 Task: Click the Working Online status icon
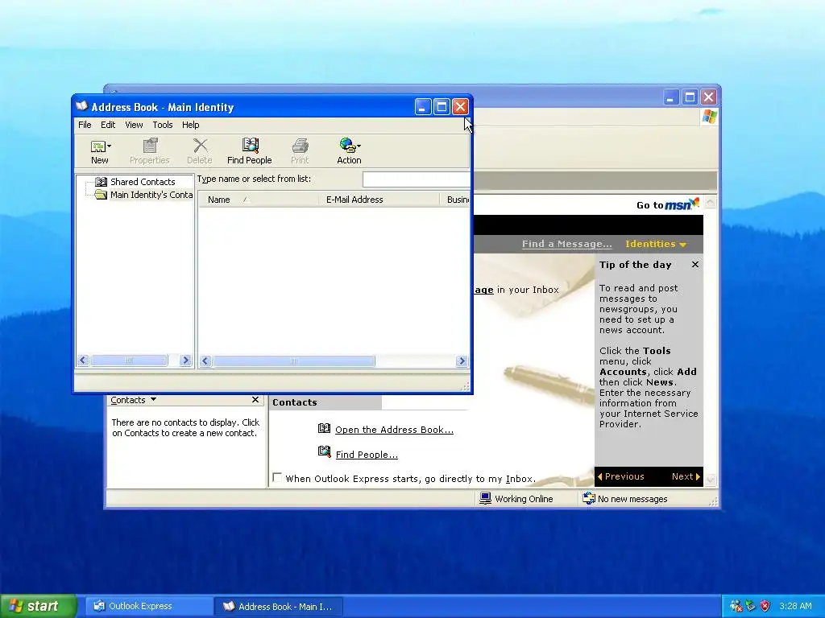(485, 498)
